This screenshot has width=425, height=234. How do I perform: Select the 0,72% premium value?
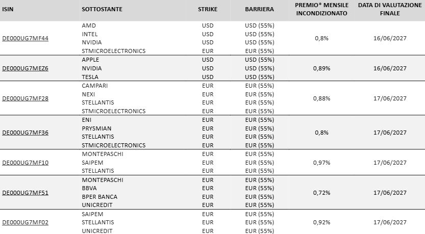tap(322, 193)
